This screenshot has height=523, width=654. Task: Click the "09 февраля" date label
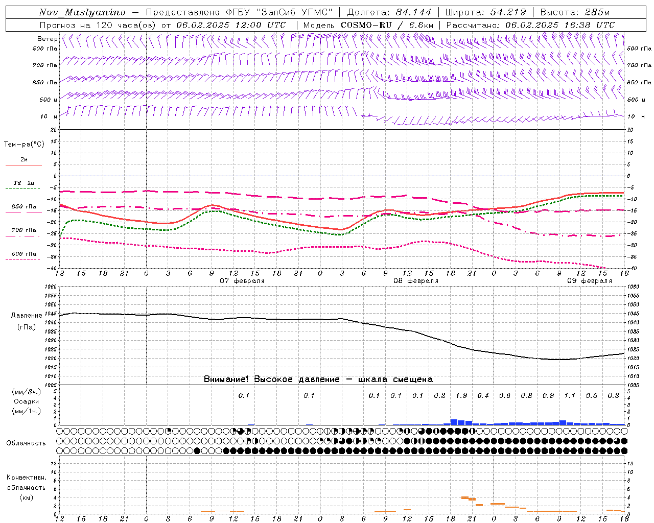[590, 281]
